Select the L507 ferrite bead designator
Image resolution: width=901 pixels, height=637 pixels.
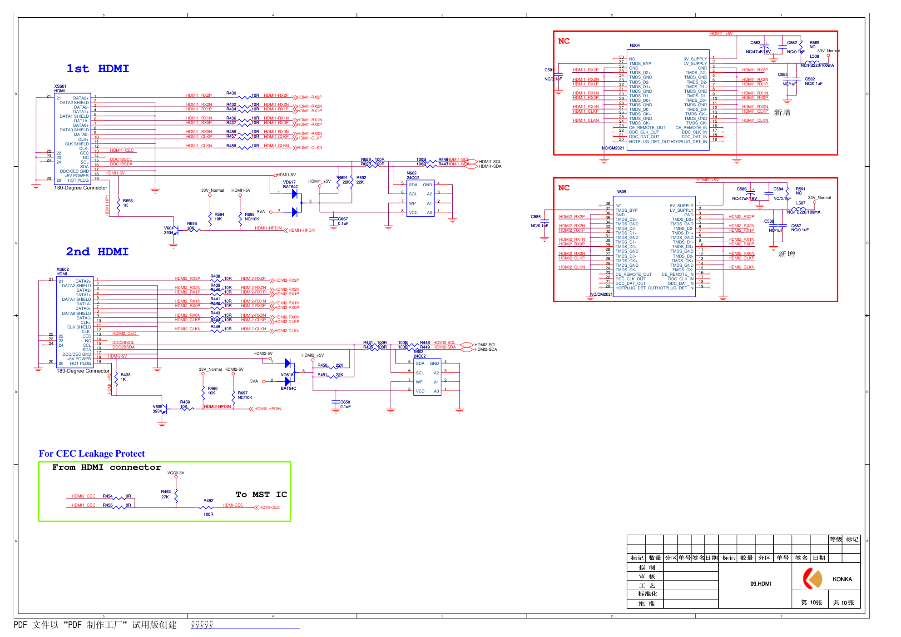click(801, 203)
